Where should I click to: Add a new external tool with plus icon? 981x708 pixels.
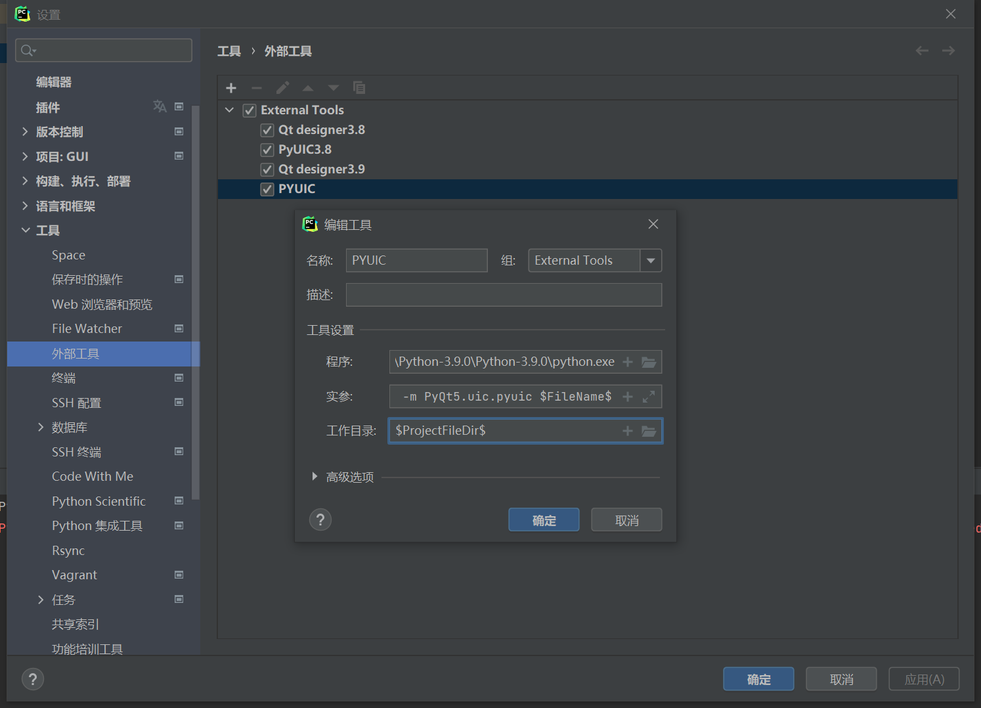231,88
